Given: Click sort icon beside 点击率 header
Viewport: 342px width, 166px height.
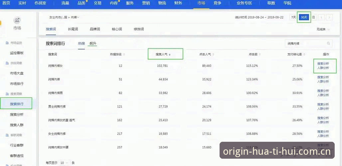Looking at the screenshot, I should click(x=260, y=54).
